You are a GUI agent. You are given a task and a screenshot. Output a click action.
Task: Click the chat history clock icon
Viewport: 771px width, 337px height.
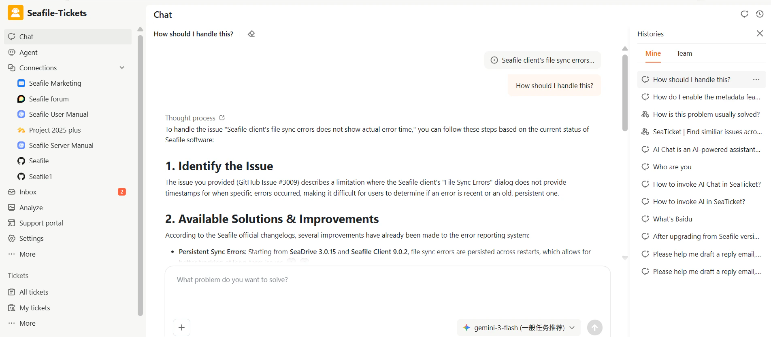pyautogui.click(x=760, y=14)
